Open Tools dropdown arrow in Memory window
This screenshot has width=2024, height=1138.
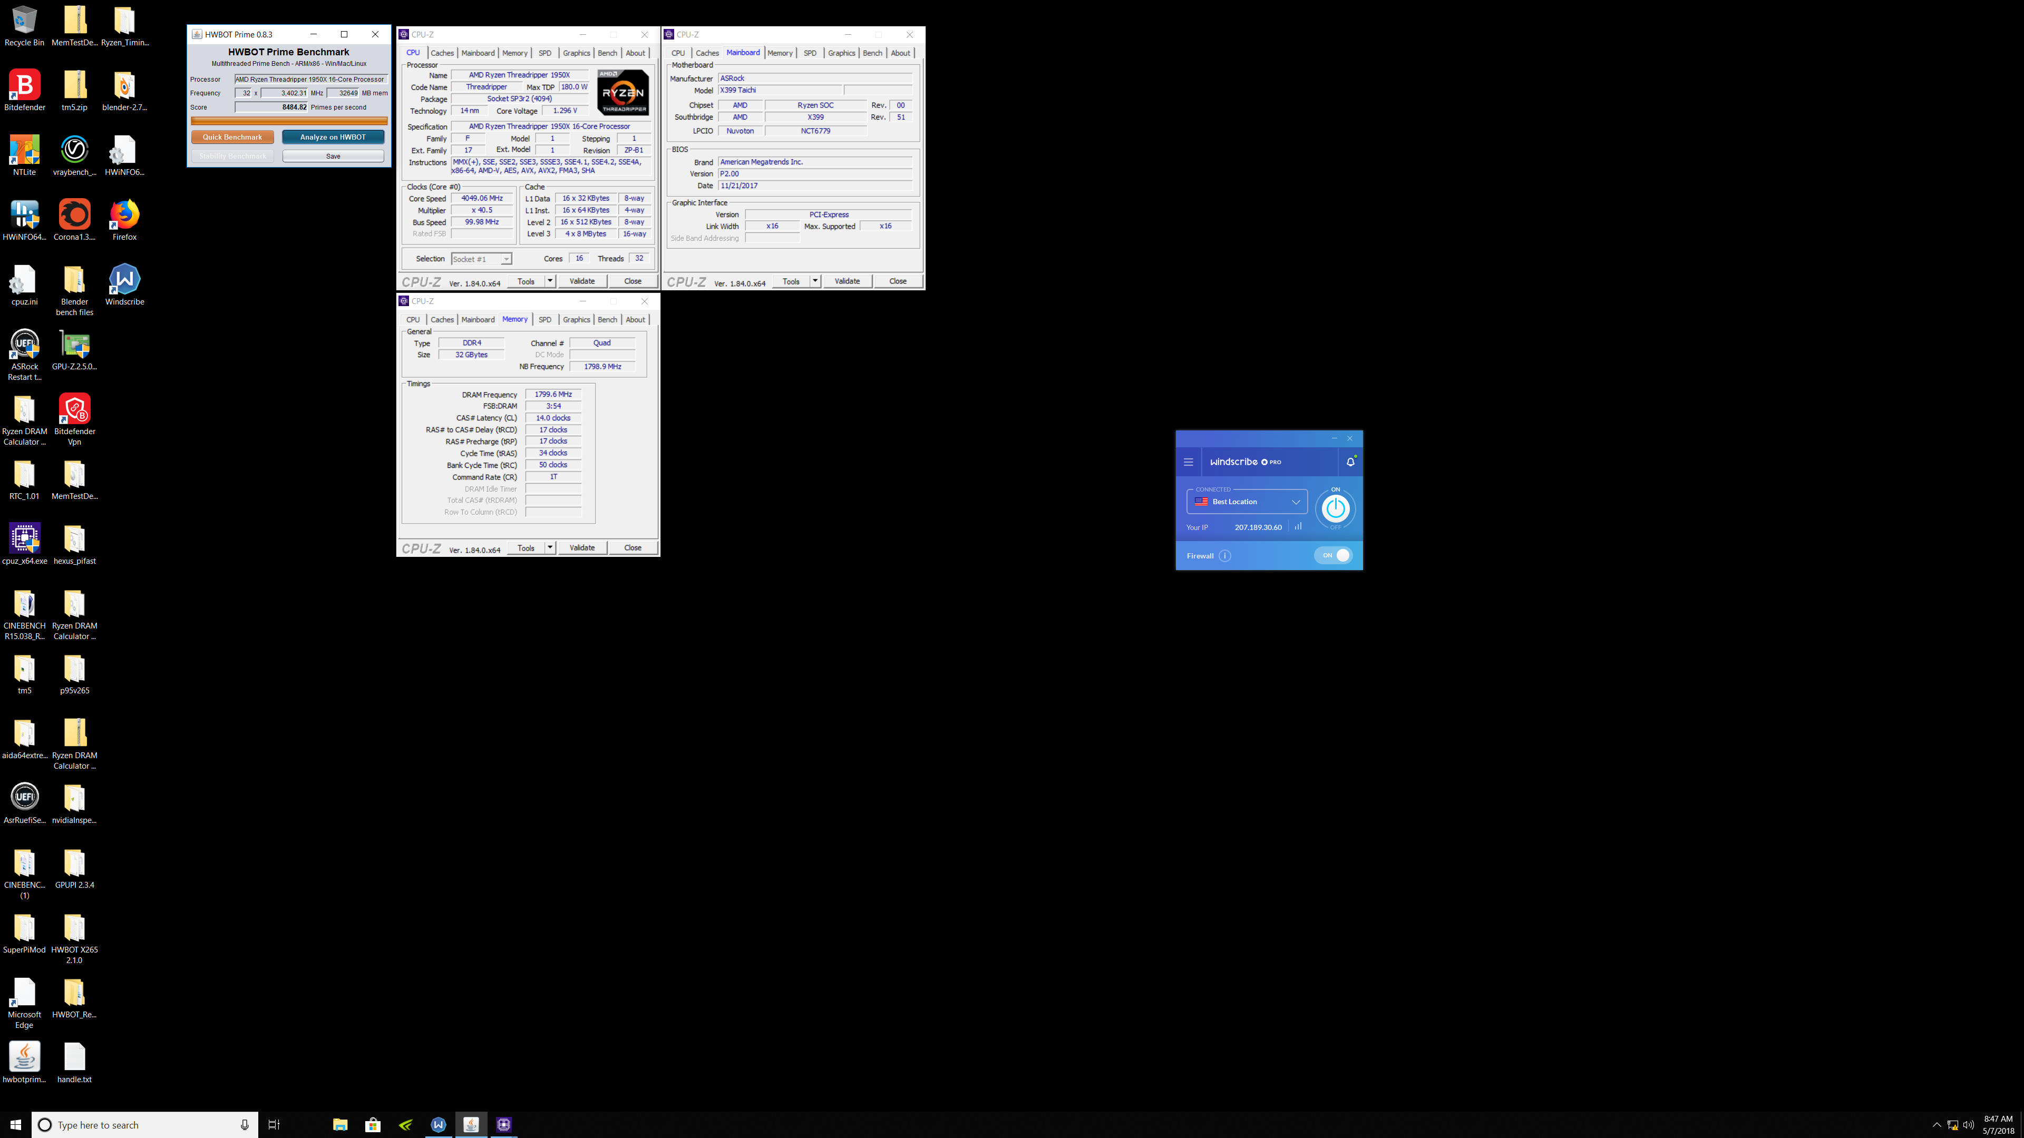550,547
